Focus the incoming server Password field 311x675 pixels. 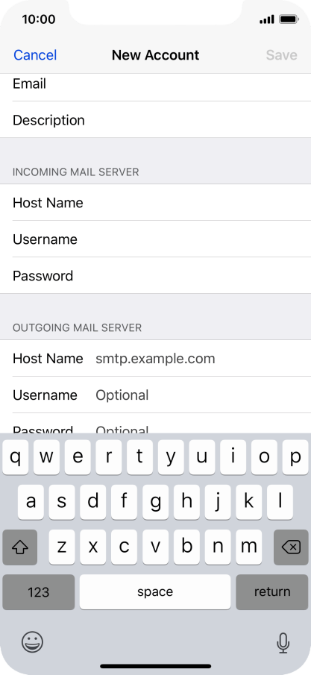pos(155,276)
